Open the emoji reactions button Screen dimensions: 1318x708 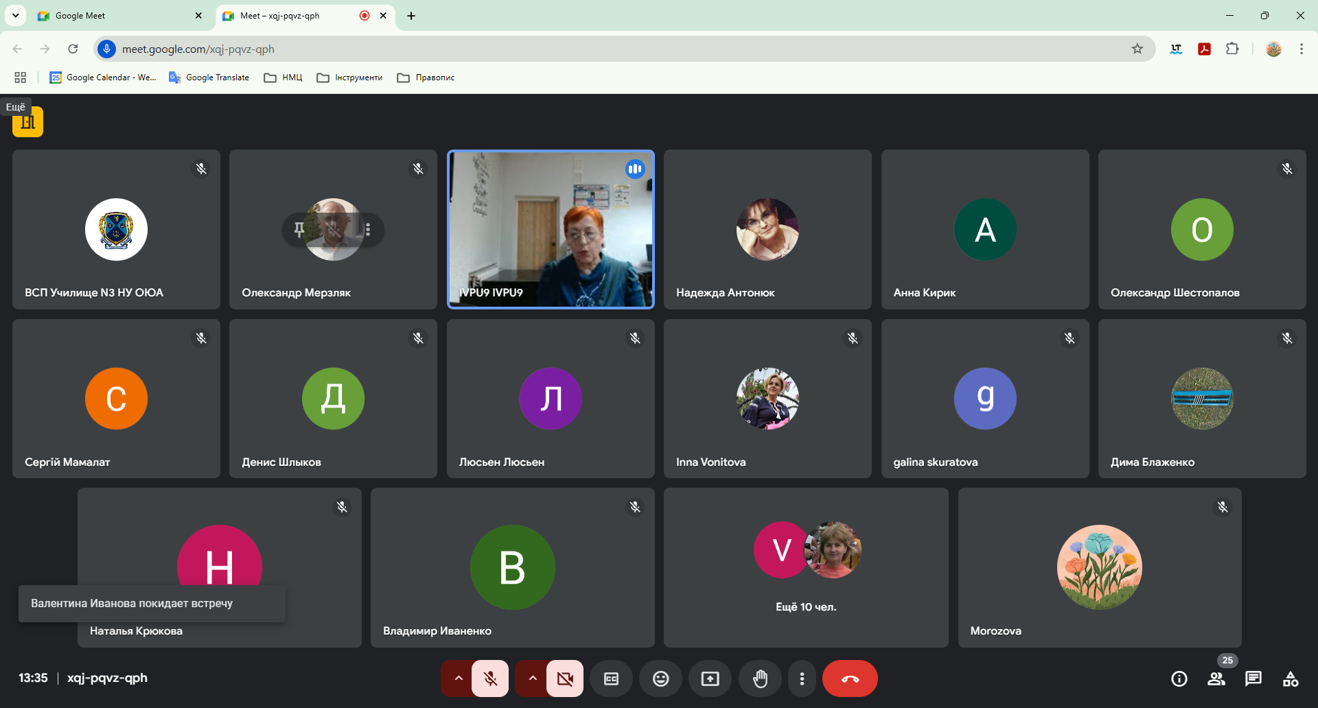[x=660, y=678]
